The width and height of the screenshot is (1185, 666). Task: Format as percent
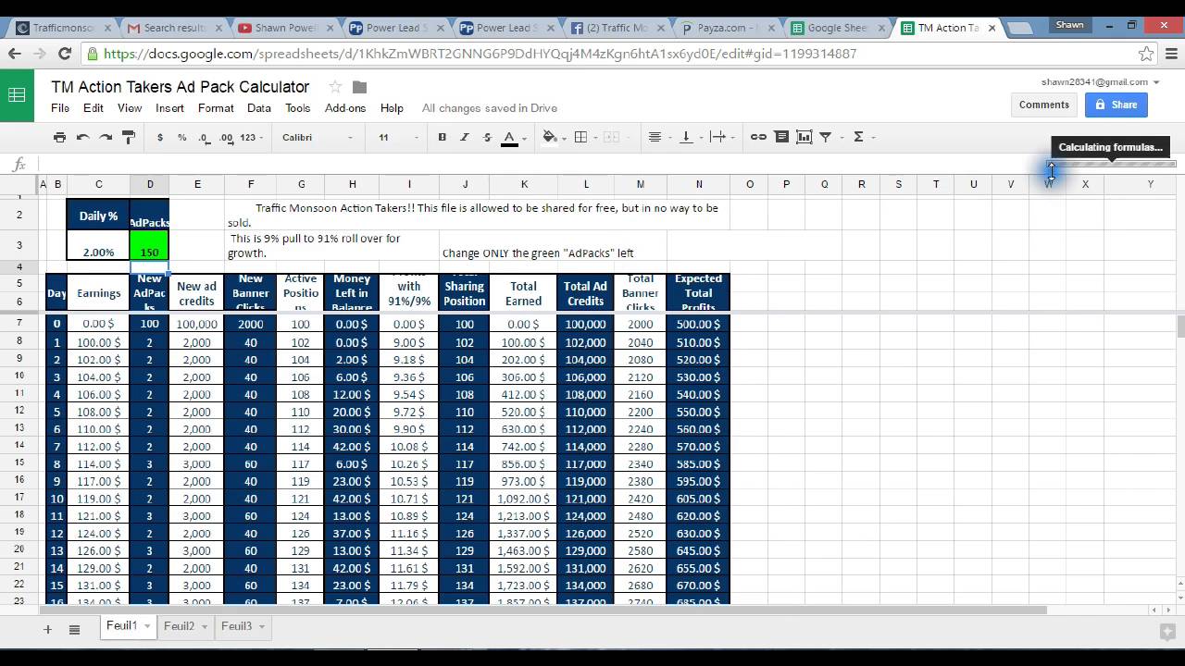[x=181, y=137]
